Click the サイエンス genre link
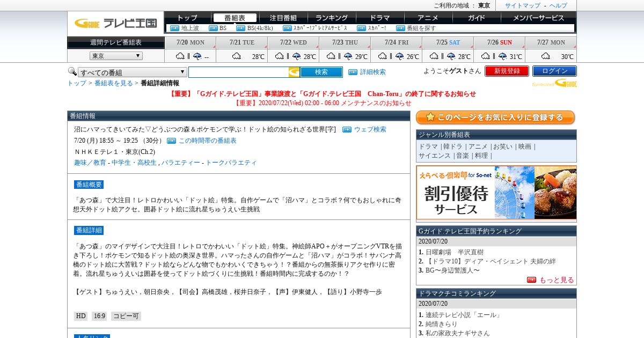This screenshot has width=644, height=338. 435,156
